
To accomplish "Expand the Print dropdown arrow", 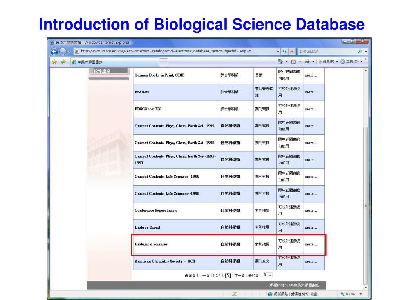I will coord(313,61).
